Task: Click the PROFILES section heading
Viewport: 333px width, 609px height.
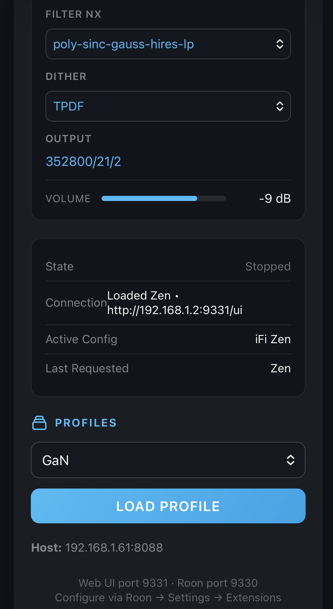Action: click(x=86, y=423)
